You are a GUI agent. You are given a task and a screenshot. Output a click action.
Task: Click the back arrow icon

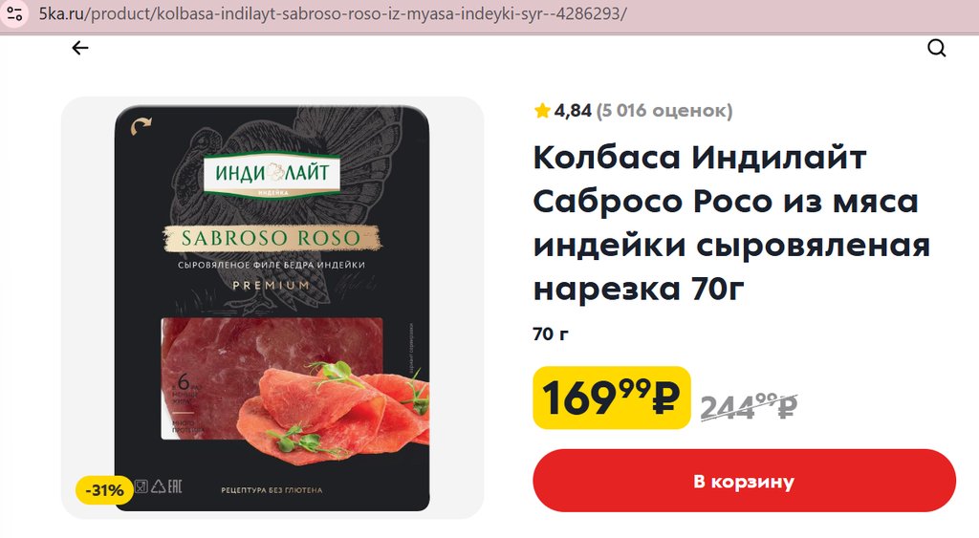(x=80, y=48)
